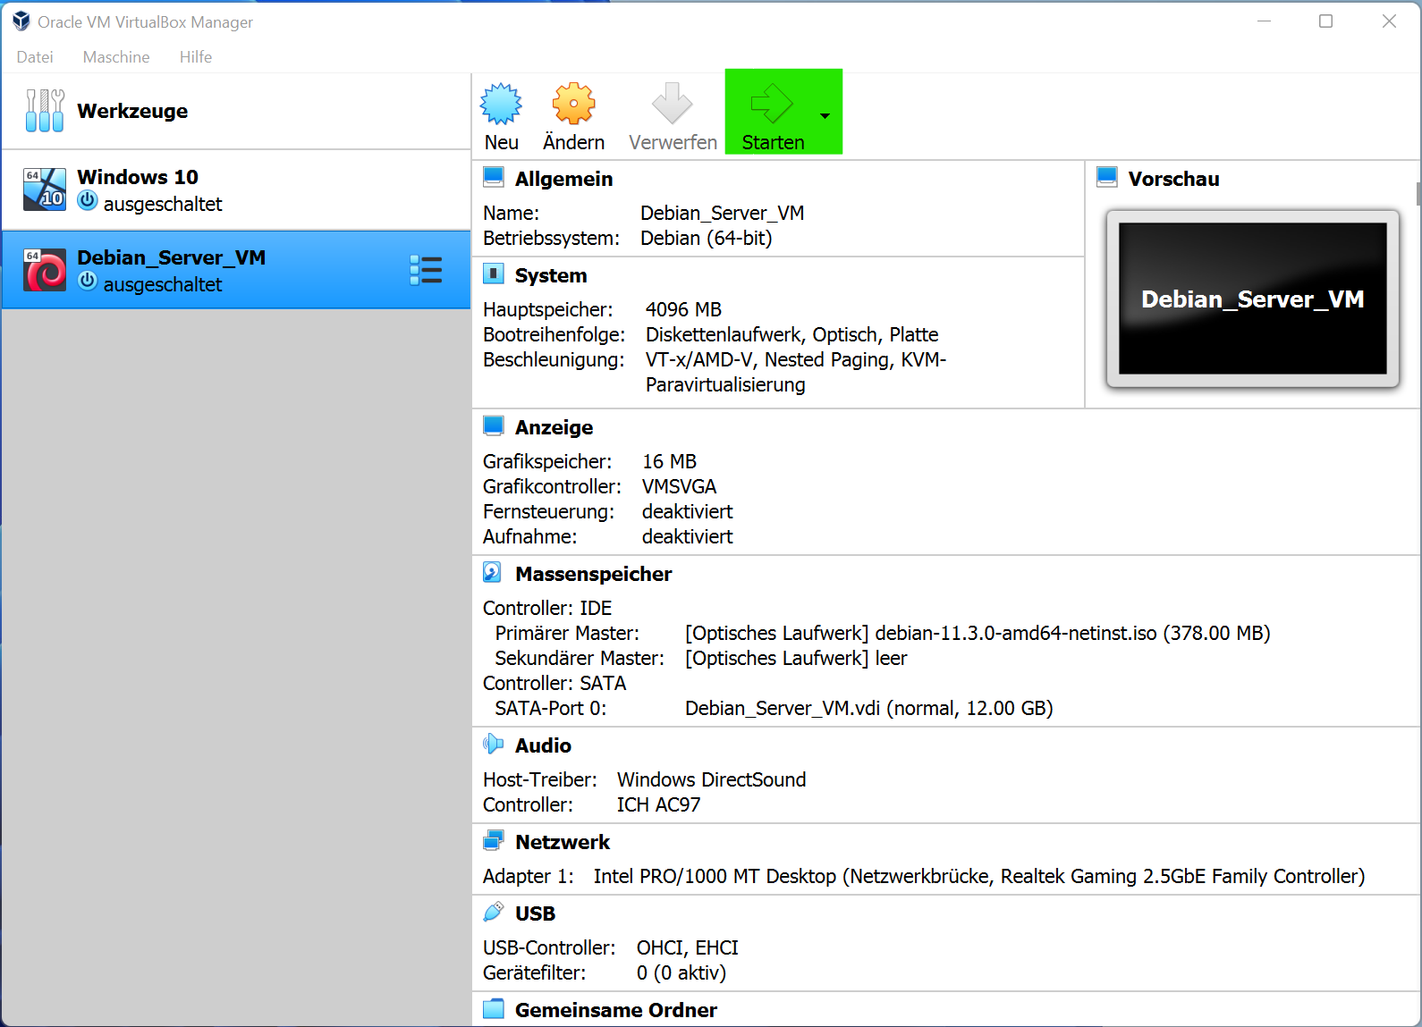This screenshot has height=1027, width=1422.
Task: Open the Maschine menu
Action: [x=116, y=57]
